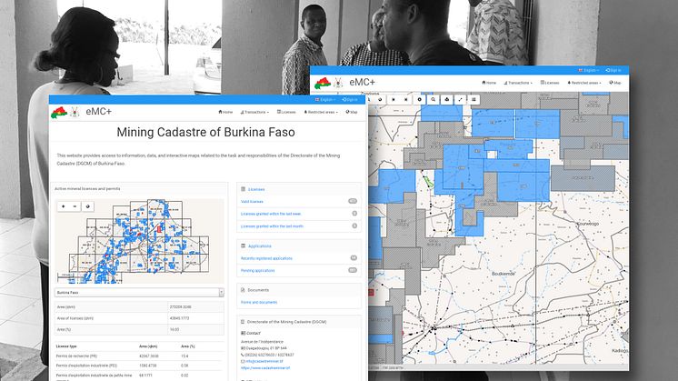
Task: Click the Forms and documents link
Action: (259, 303)
